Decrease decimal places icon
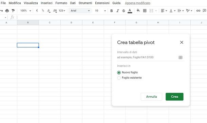This screenshot has width=207, height=123. point(49,11)
